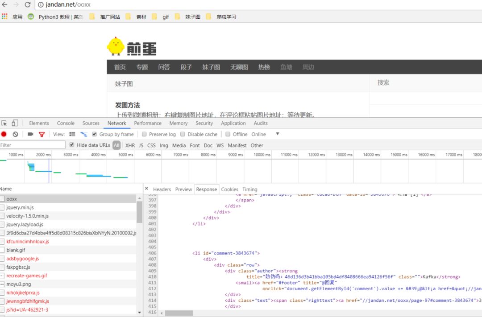The width and height of the screenshot is (482, 317).
Task: Click the network Filter text field
Action: click(33, 145)
